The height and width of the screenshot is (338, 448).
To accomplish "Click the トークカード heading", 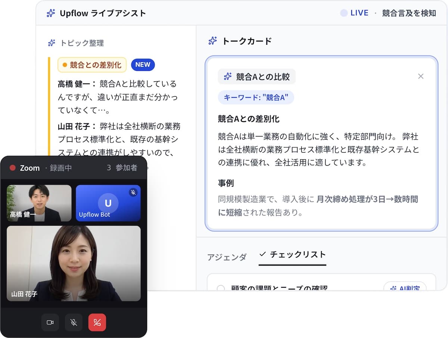I will point(247,41).
